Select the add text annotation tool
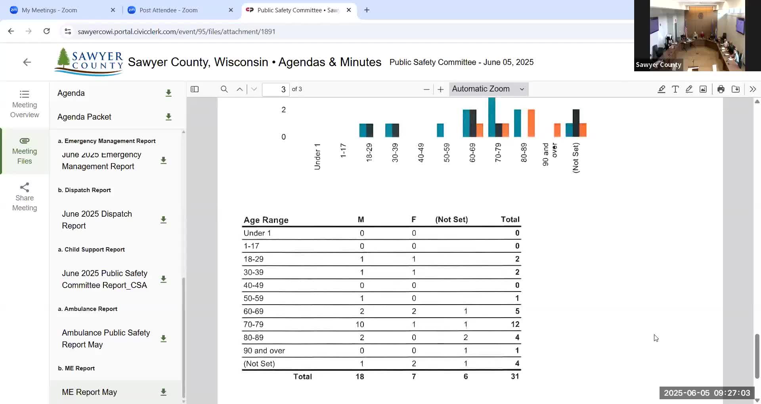Screen dimensions: 761x404 (675, 89)
